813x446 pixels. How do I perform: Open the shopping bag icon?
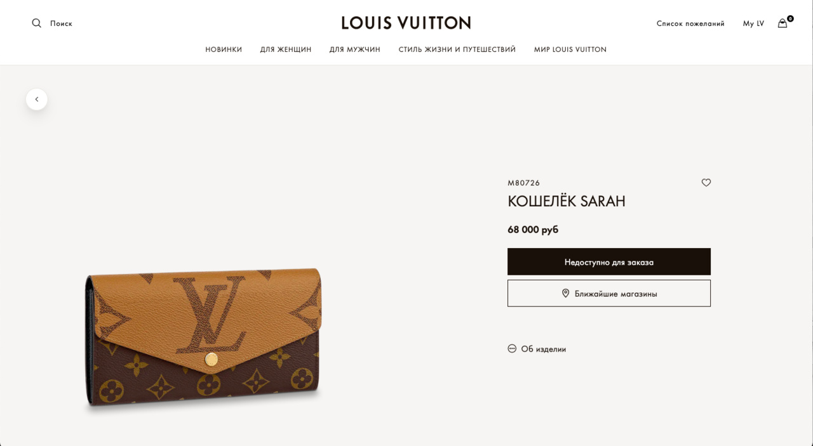click(x=783, y=23)
